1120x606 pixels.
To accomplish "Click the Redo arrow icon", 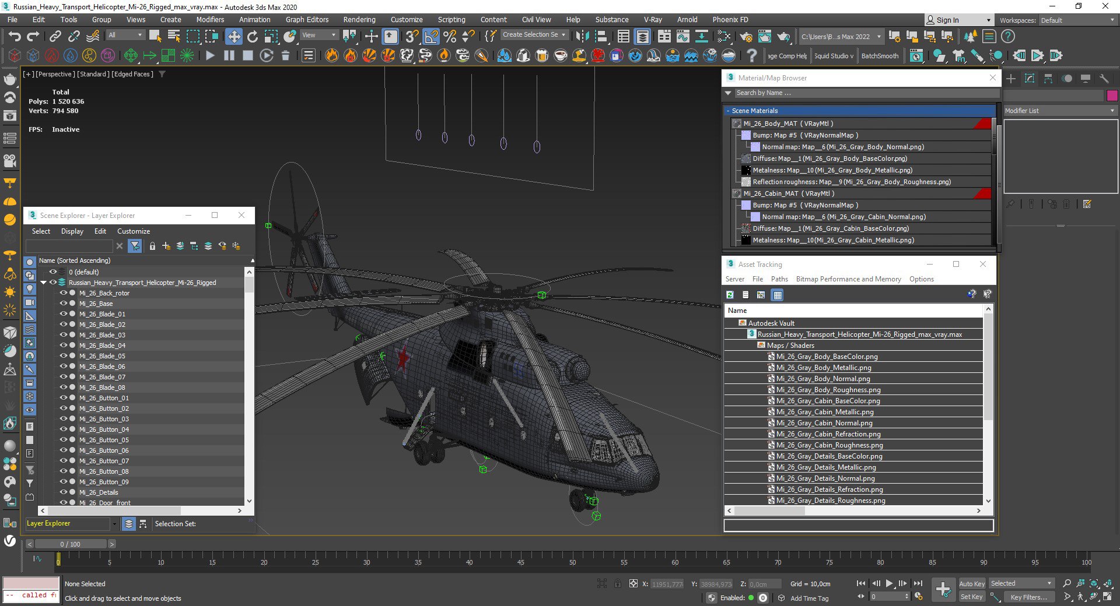I will (x=33, y=37).
